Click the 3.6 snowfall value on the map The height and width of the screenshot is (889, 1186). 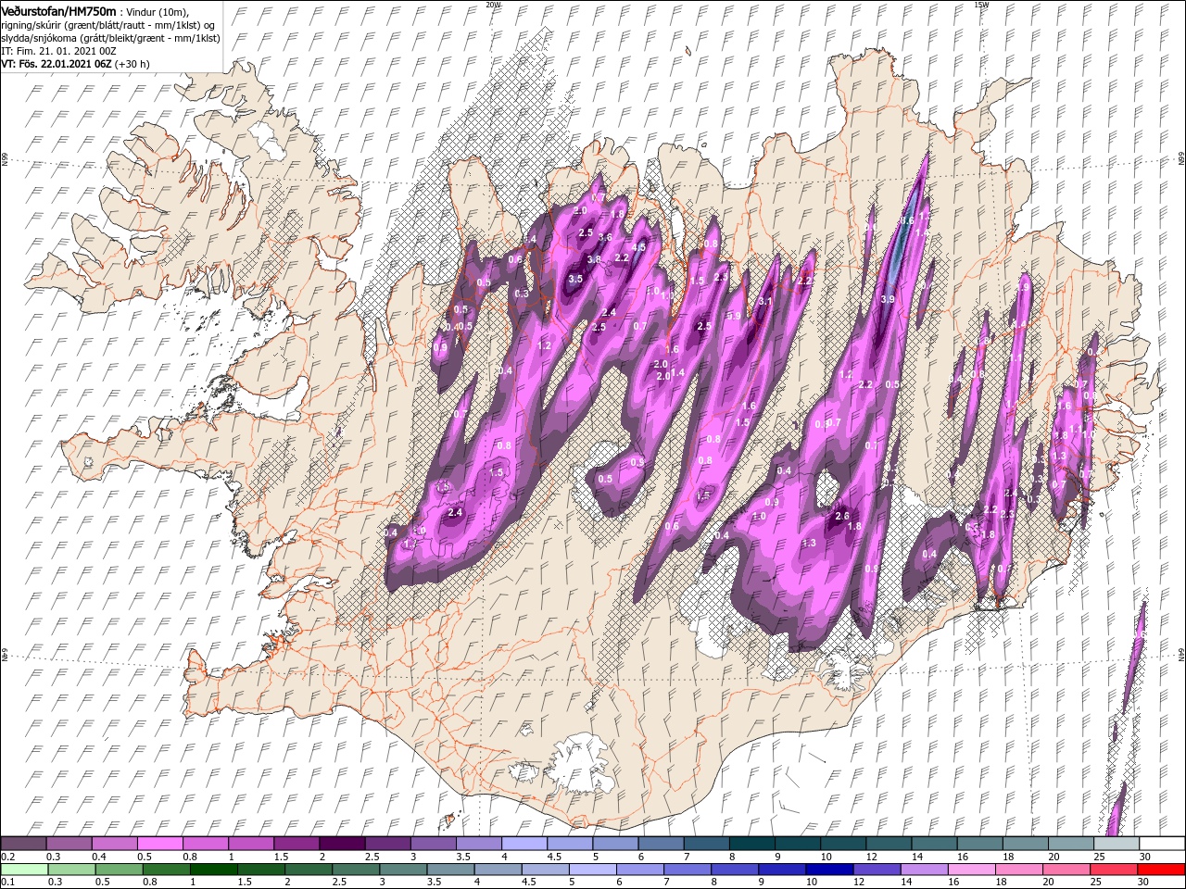click(605, 238)
